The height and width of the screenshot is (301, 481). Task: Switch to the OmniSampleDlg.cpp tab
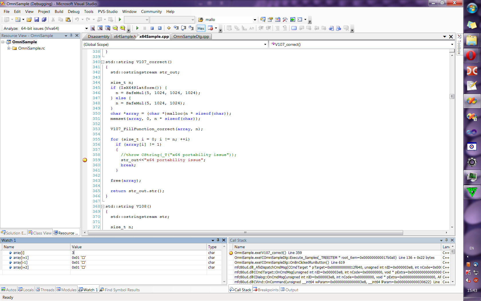191,36
